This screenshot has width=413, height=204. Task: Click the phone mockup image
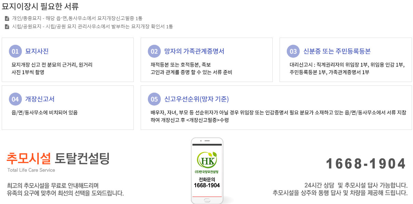(207, 171)
